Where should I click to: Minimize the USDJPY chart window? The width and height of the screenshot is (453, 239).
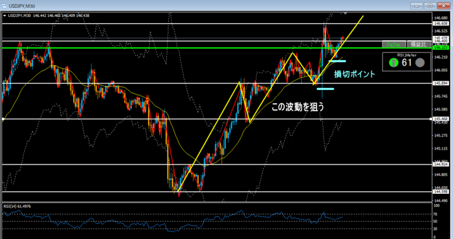[x=418, y=5]
